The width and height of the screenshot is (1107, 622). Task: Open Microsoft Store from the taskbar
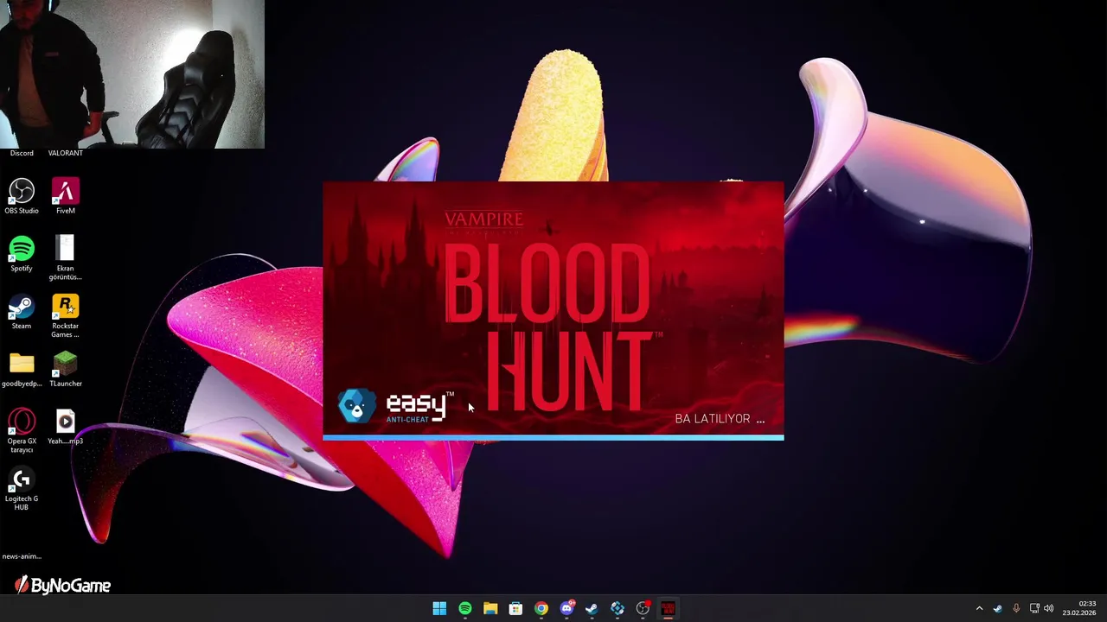pyautogui.click(x=515, y=609)
